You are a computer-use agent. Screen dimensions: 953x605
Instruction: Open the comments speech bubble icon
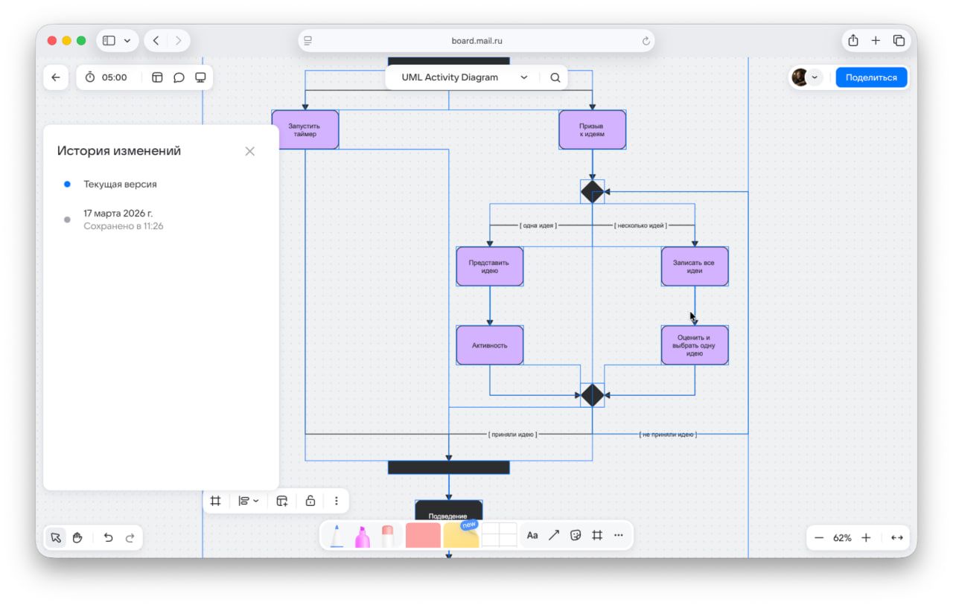(179, 77)
